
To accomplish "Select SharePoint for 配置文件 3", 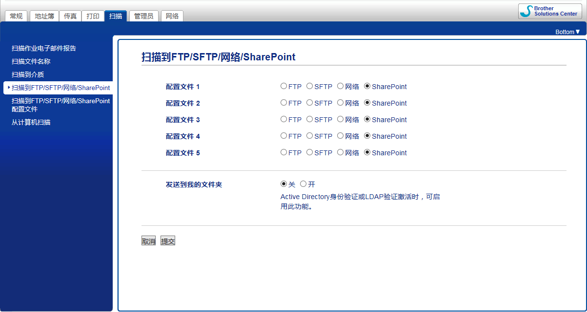I will 367,120.
